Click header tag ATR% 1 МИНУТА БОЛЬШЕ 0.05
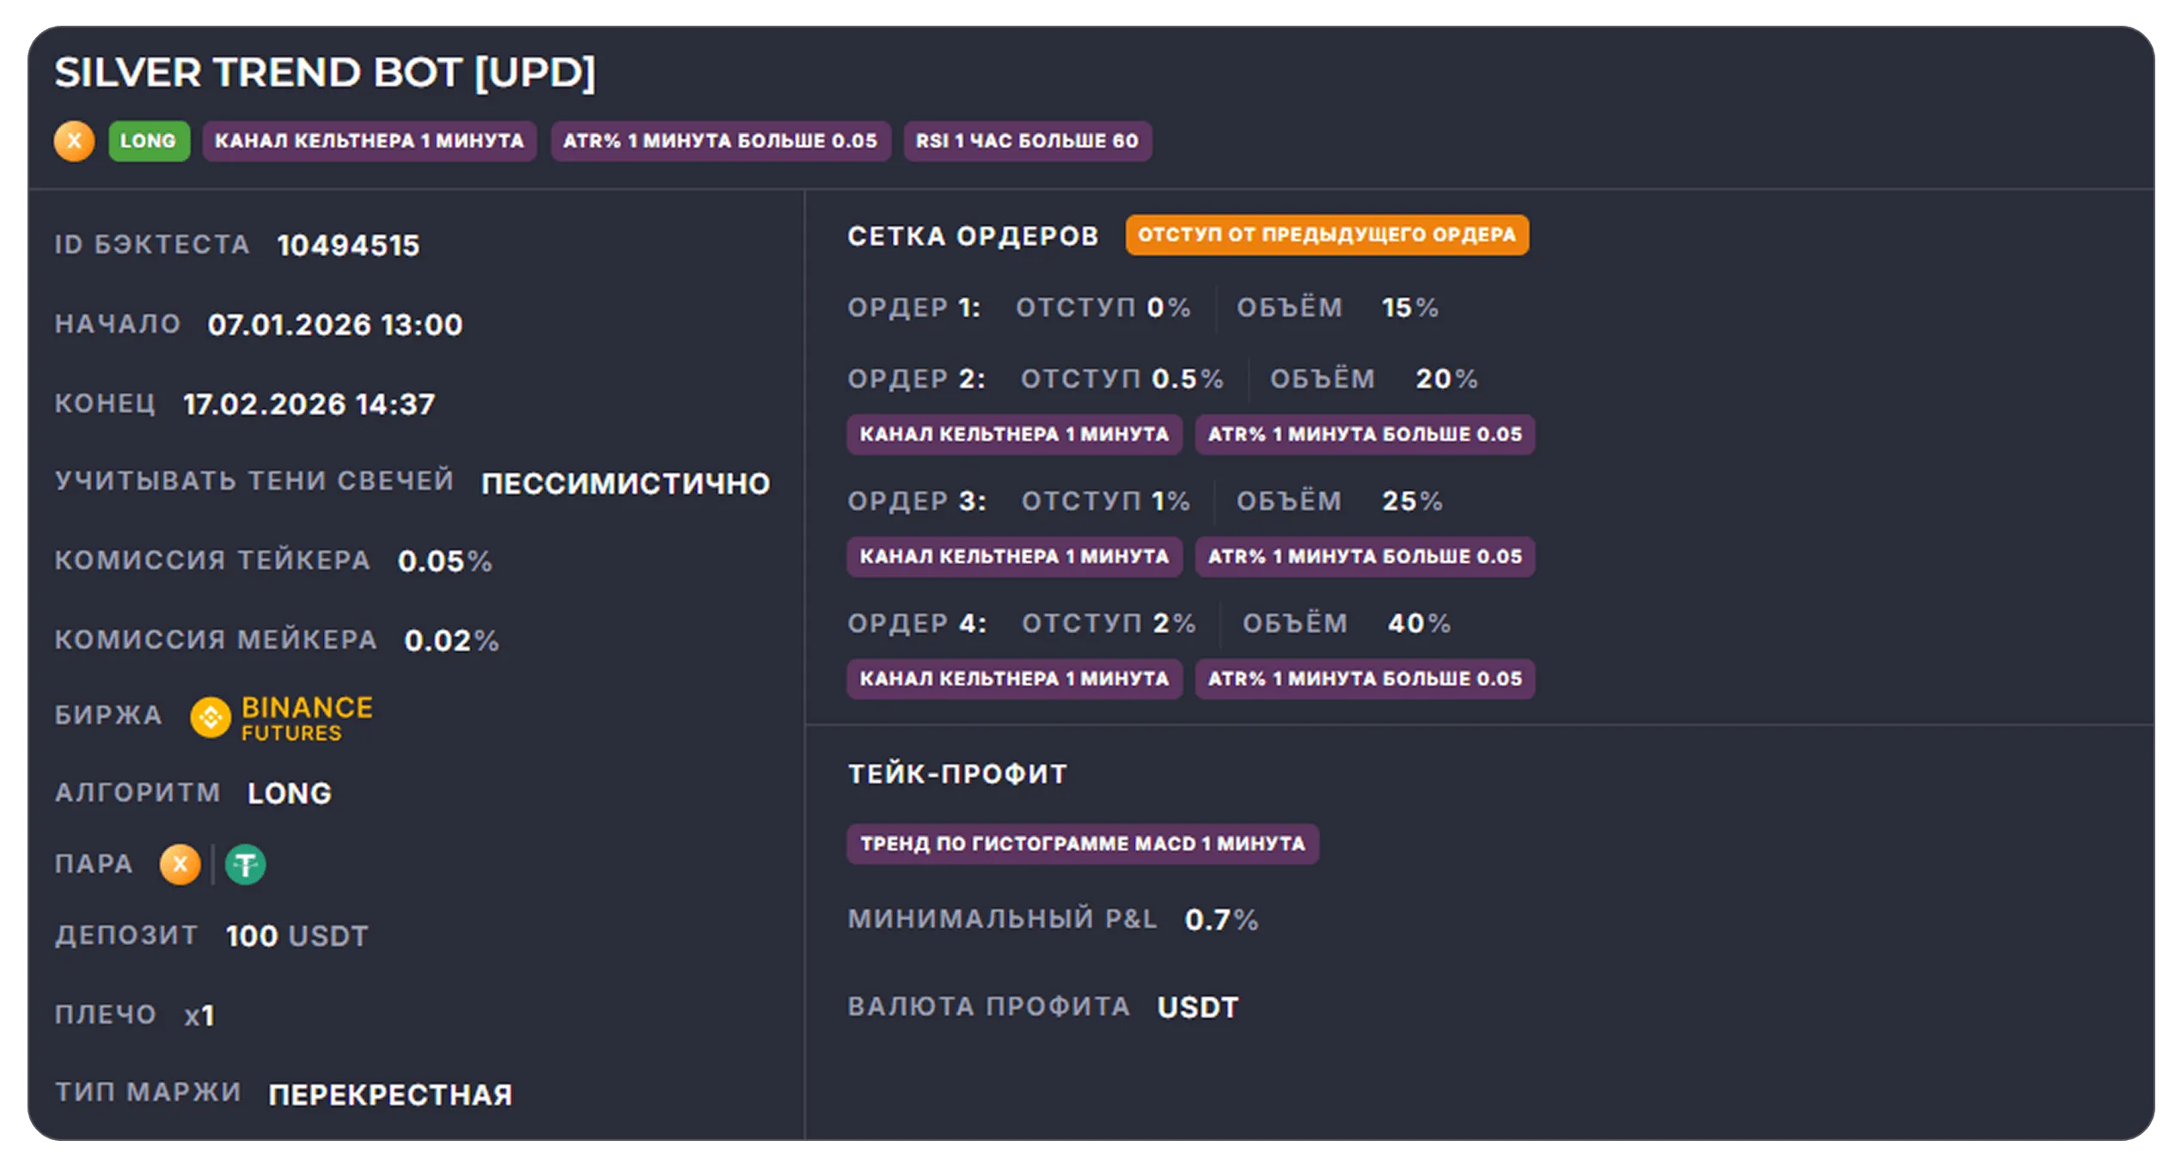The image size is (2181, 1165). 720,140
